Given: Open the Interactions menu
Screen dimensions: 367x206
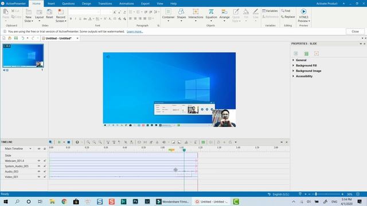Looking at the screenshot, I should click(x=196, y=15).
